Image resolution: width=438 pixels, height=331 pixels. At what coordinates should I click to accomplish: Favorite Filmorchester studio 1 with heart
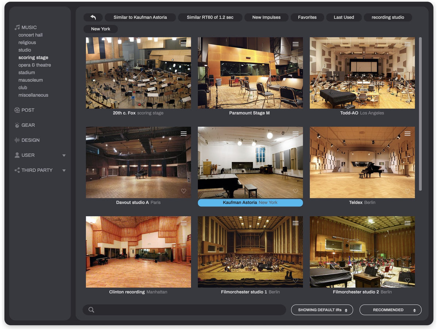pyautogui.click(x=296, y=280)
